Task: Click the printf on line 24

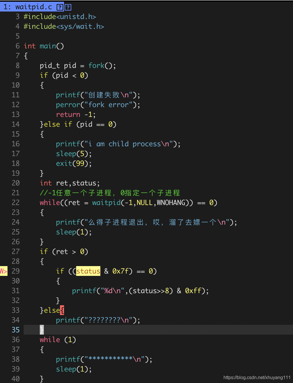Action: 146,222
